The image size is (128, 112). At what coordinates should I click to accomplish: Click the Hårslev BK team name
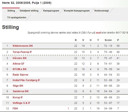point(20,58)
